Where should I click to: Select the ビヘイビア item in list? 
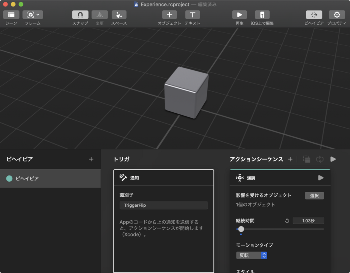pos(50,178)
